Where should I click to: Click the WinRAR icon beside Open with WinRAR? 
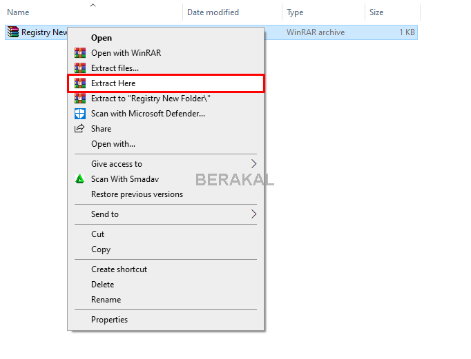click(x=79, y=53)
